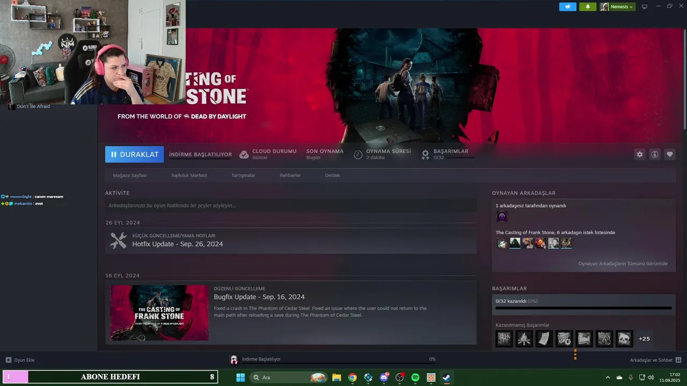Click fifth wishlist friend avatar
Image resolution: width=687 pixels, height=386 pixels.
coord(553,243)
